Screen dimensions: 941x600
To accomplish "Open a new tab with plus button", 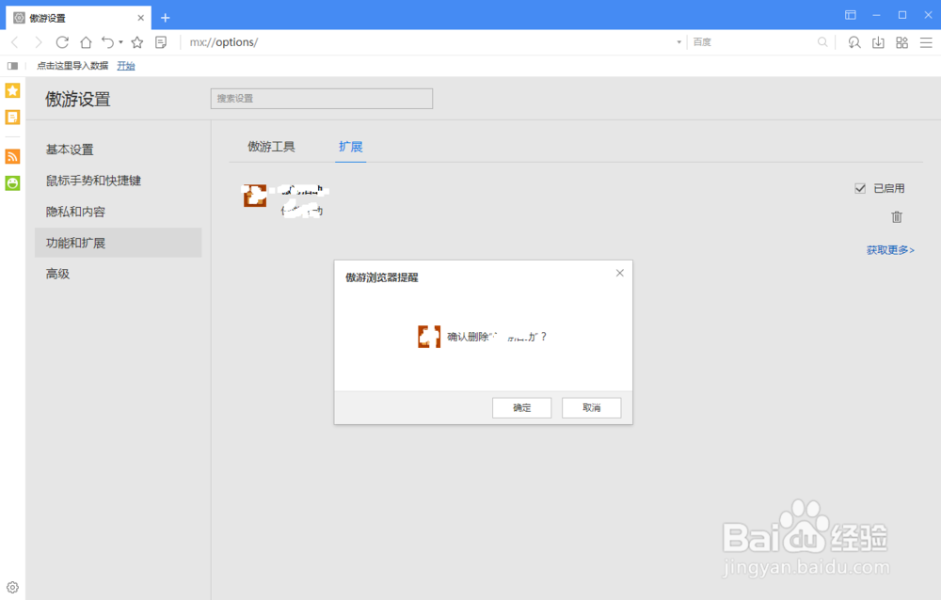I will pyautogui.click(x=166, y=18).
